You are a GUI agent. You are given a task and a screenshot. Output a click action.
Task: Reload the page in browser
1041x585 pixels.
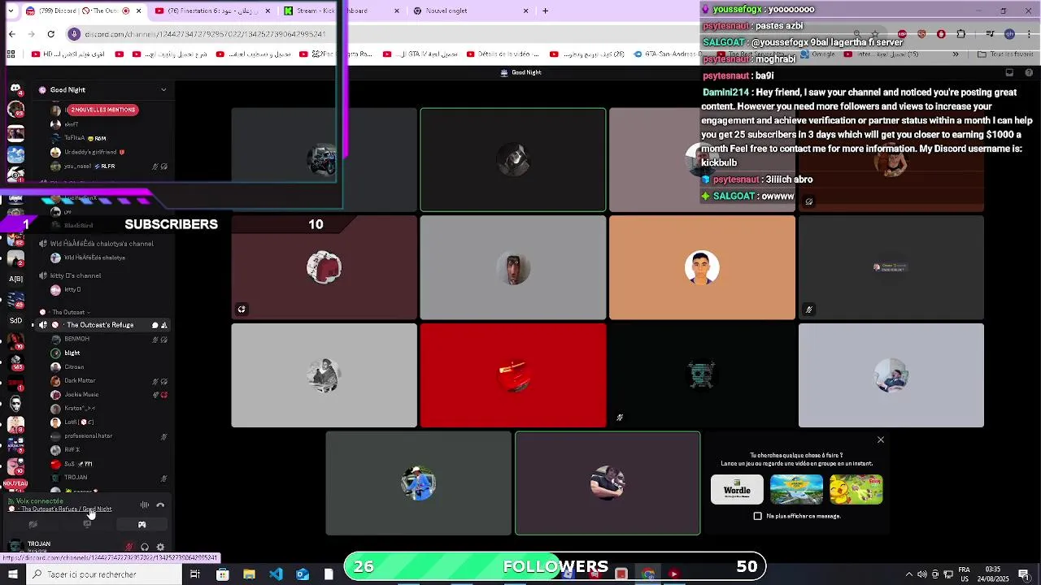point(50,33)
